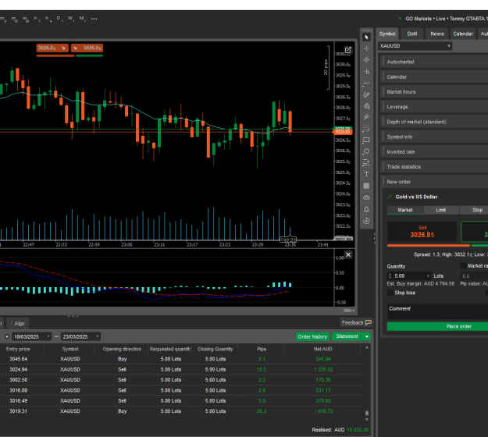
Task: Switch to the Symbol tab
Action: (387, 34)
